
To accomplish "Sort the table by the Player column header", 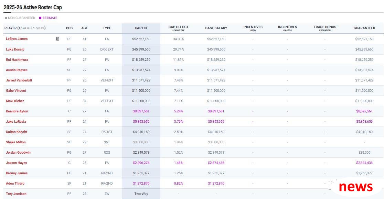I will (25, 28).
